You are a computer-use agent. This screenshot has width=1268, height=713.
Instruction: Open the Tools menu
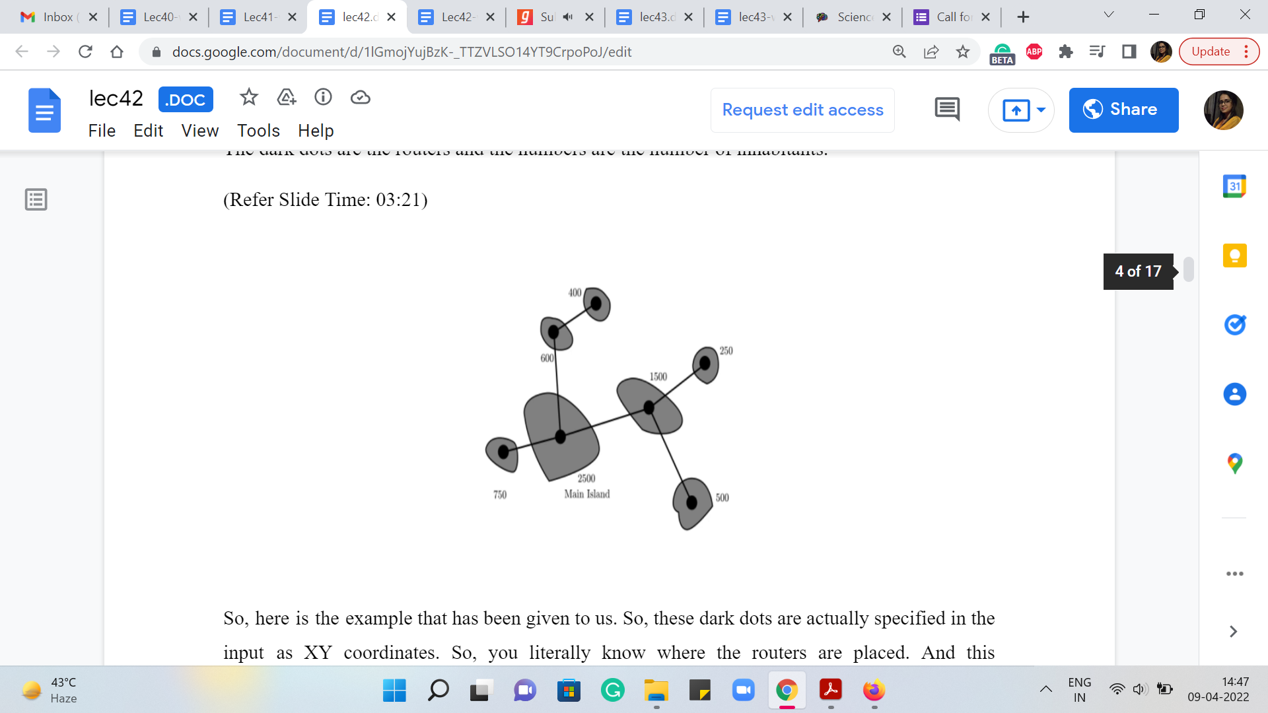tap(258, 131)
